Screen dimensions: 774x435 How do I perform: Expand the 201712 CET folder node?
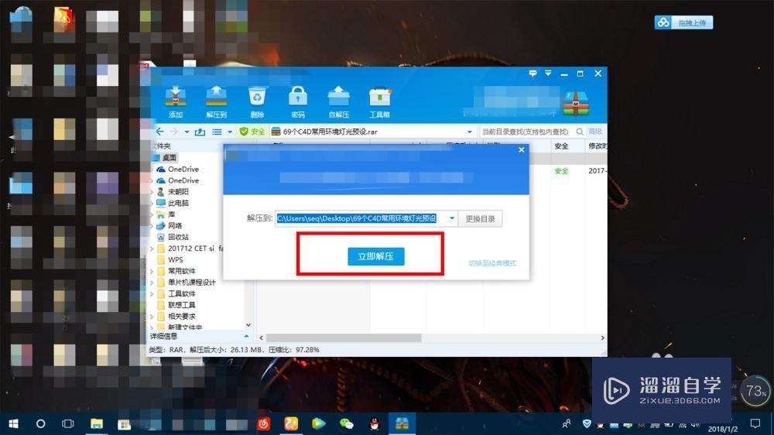(x=152, y=248)
